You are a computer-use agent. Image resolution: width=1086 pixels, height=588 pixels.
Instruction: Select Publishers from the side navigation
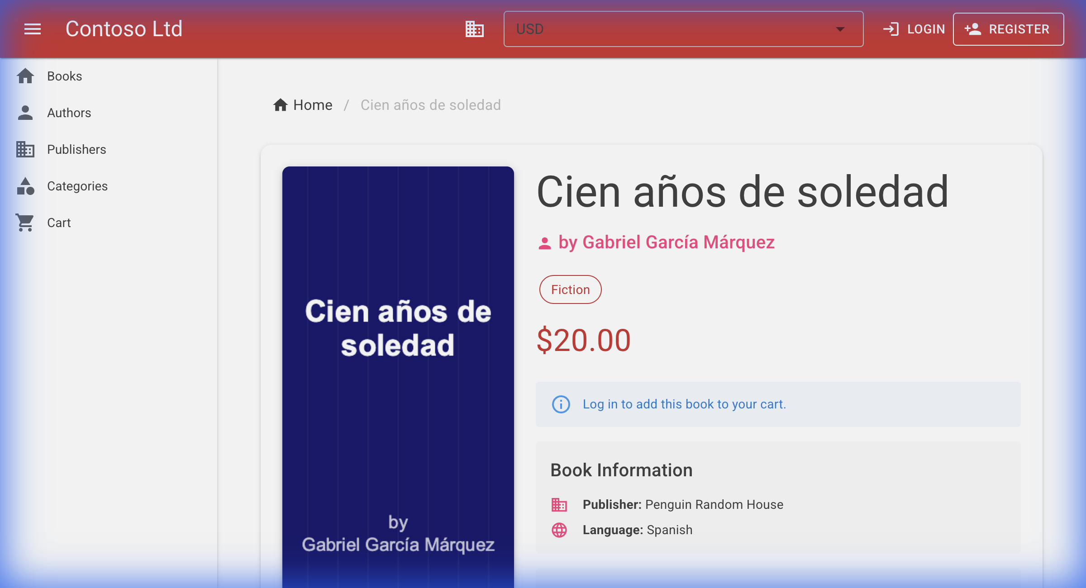pyautogui.click(x=76, y=149)
